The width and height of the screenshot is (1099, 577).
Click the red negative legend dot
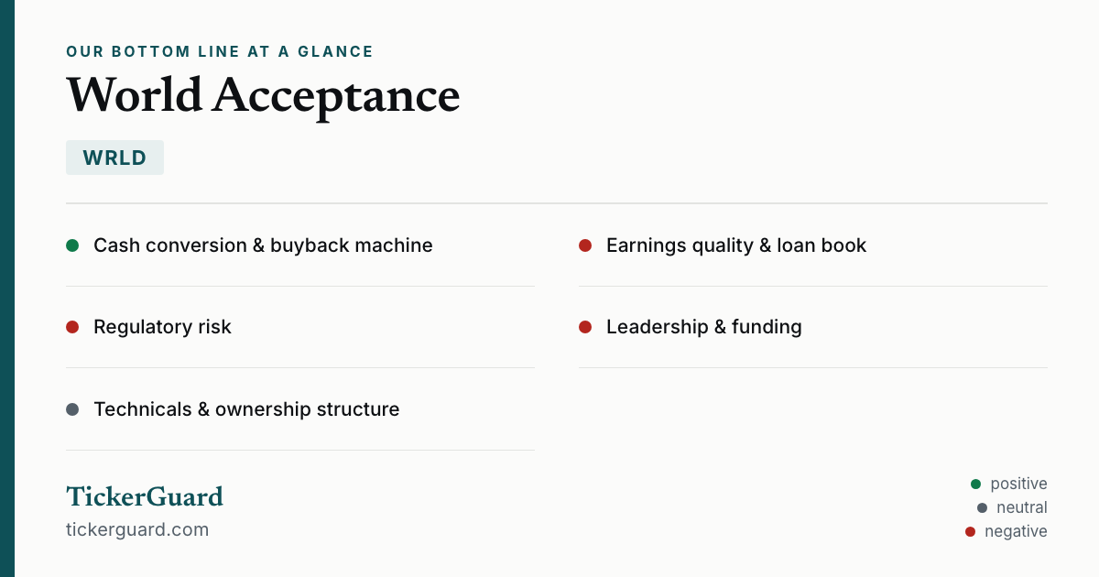pyautogui.click(x=970, y=531)
